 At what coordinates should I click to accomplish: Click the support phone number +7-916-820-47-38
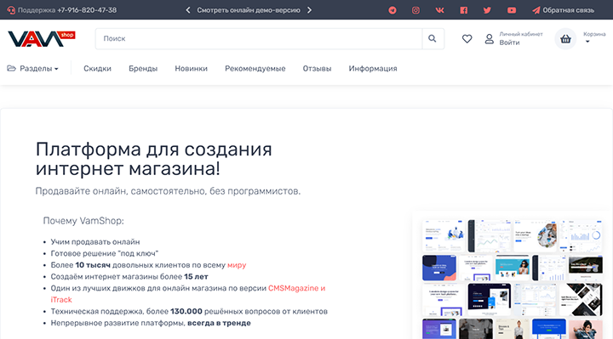(87, 10)
